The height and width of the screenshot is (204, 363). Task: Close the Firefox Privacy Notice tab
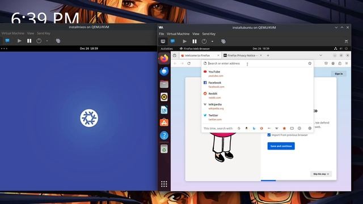(261, 56)
